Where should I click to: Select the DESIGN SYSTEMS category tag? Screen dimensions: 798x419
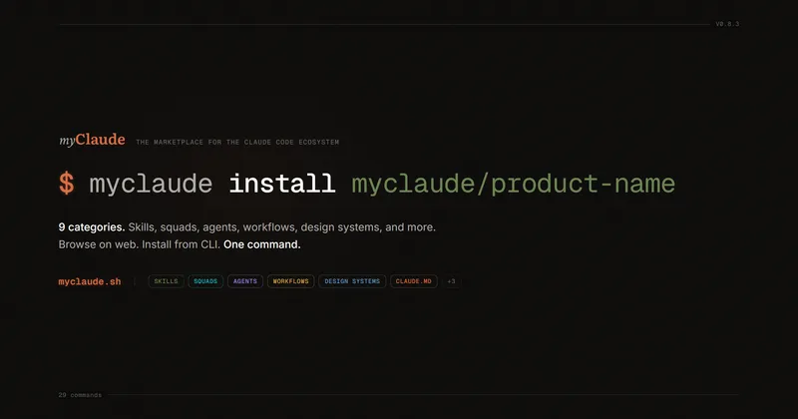352,281
